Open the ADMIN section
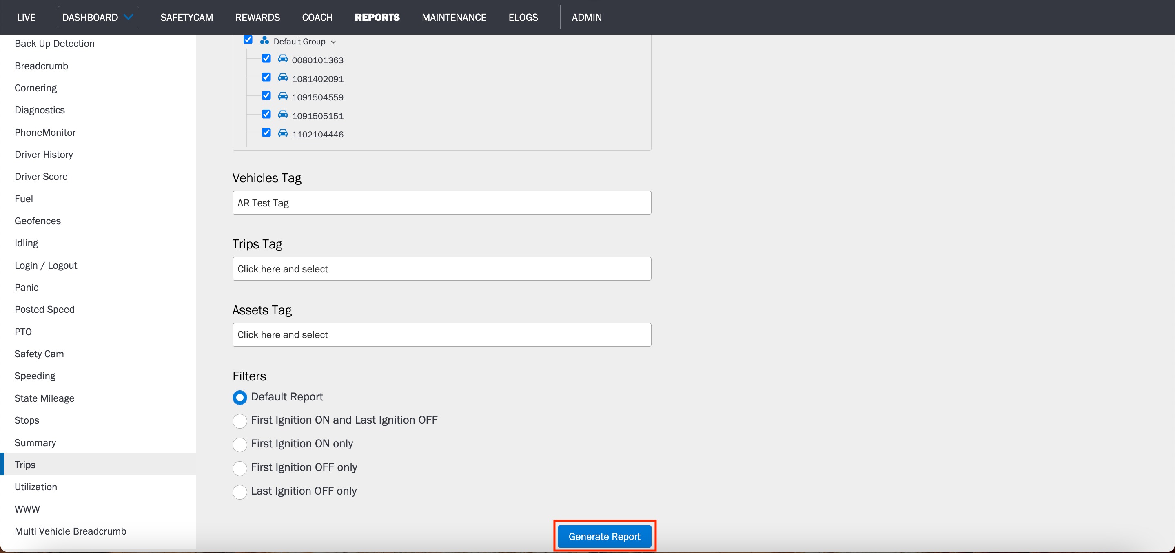 [x=587, y=17]
